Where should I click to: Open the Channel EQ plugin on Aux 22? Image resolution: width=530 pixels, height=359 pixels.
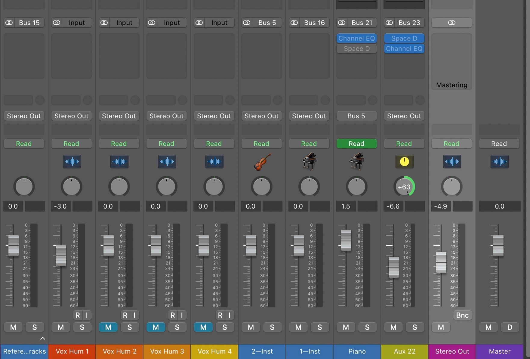pos(404,48)
